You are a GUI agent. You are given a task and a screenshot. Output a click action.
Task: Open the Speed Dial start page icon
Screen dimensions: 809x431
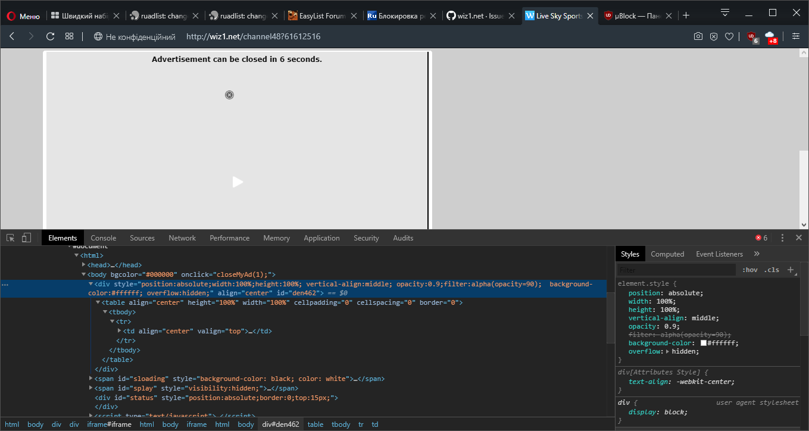[70, 36]
